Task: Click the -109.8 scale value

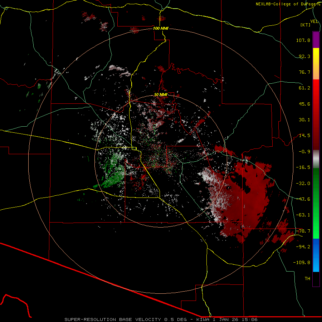Action: coord(302,263)
